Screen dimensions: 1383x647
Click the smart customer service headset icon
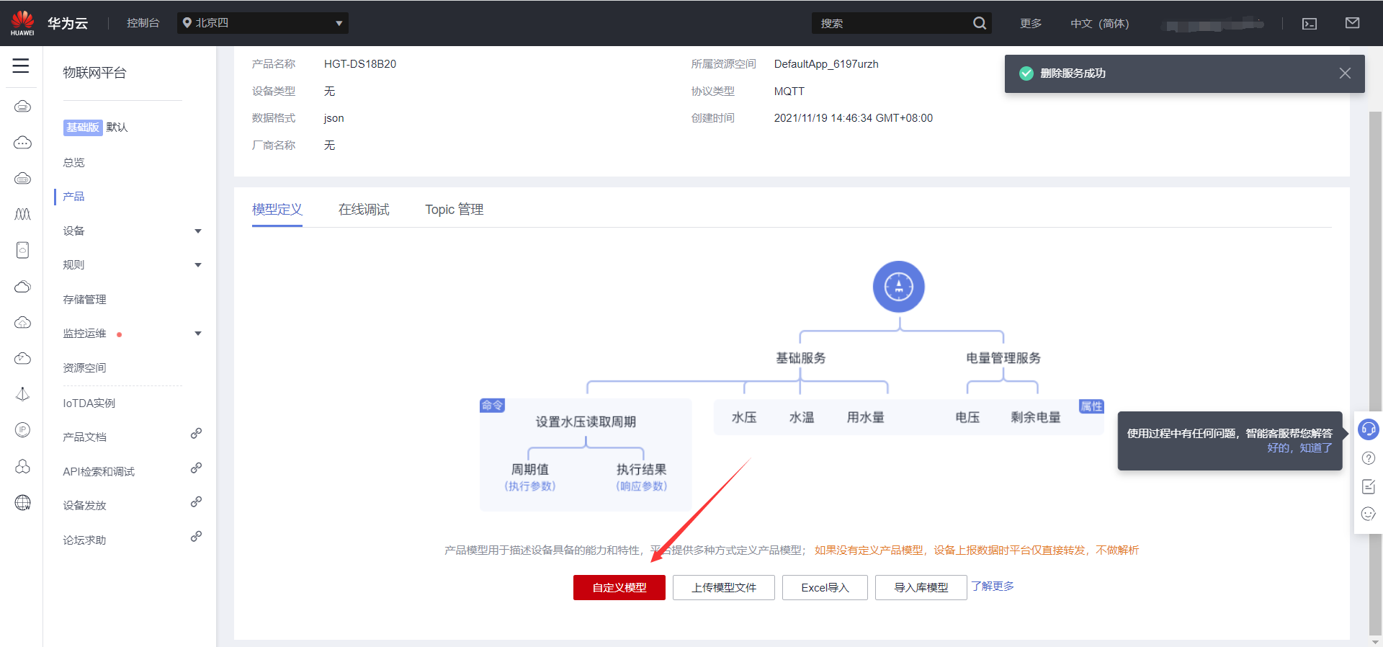(1368, 429)
